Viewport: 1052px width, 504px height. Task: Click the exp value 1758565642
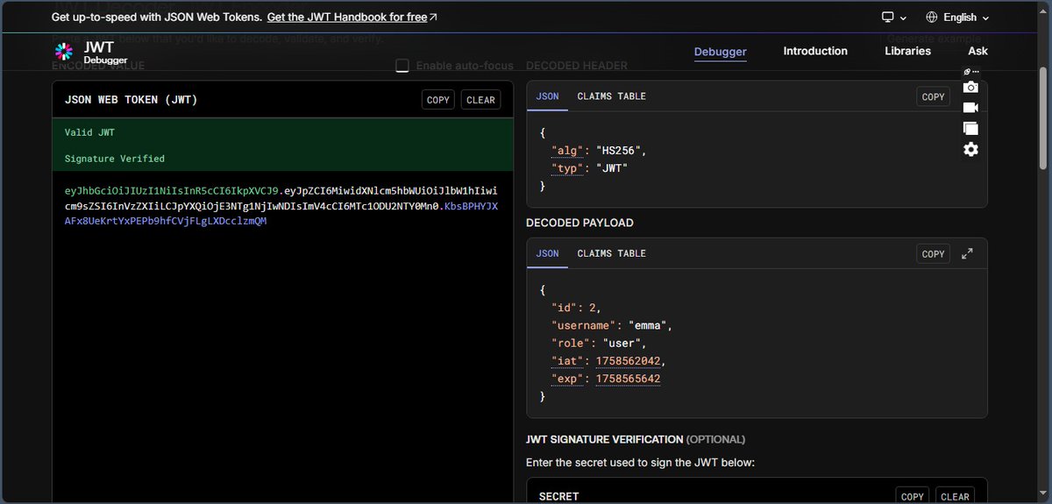(x=628, y=379)
